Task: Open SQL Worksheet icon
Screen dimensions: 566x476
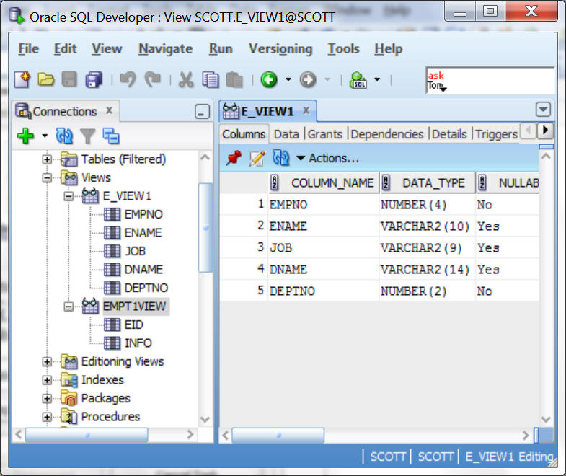Action: [x=358, y=79]
